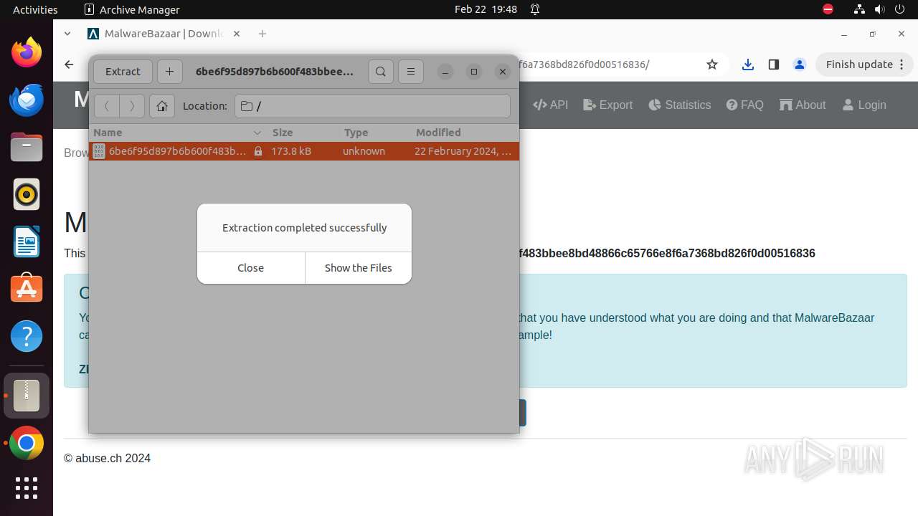
Task: Open the Activities overview
Action: point(35,9)
